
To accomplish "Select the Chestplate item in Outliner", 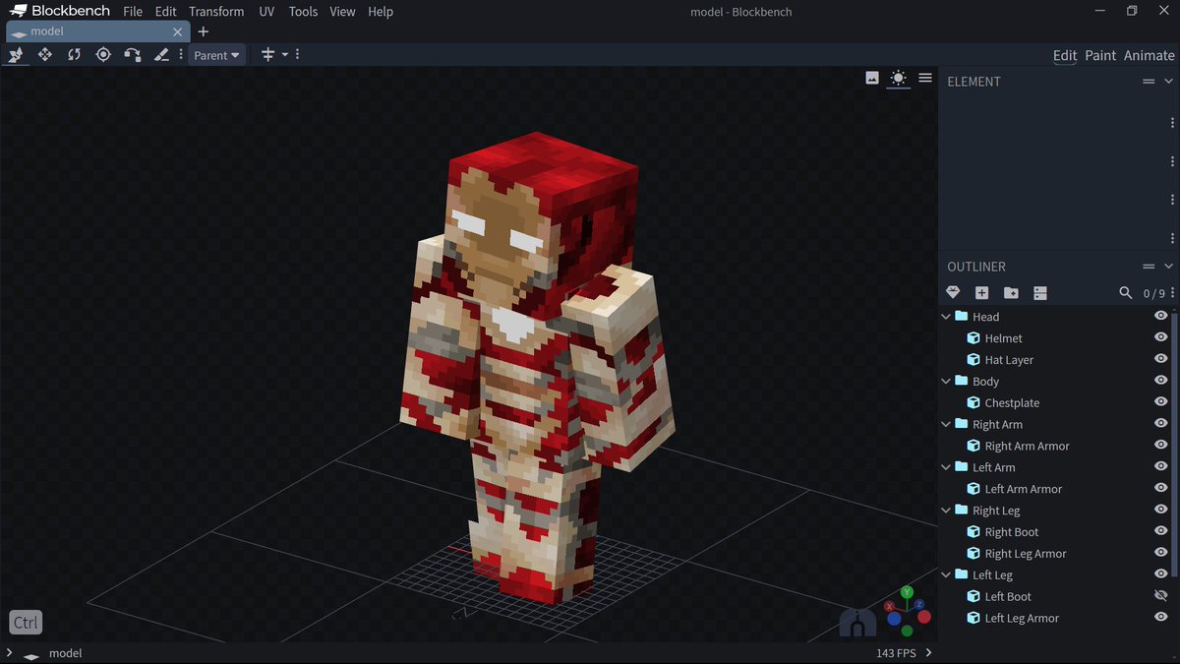I will (x=1012, y=402).
